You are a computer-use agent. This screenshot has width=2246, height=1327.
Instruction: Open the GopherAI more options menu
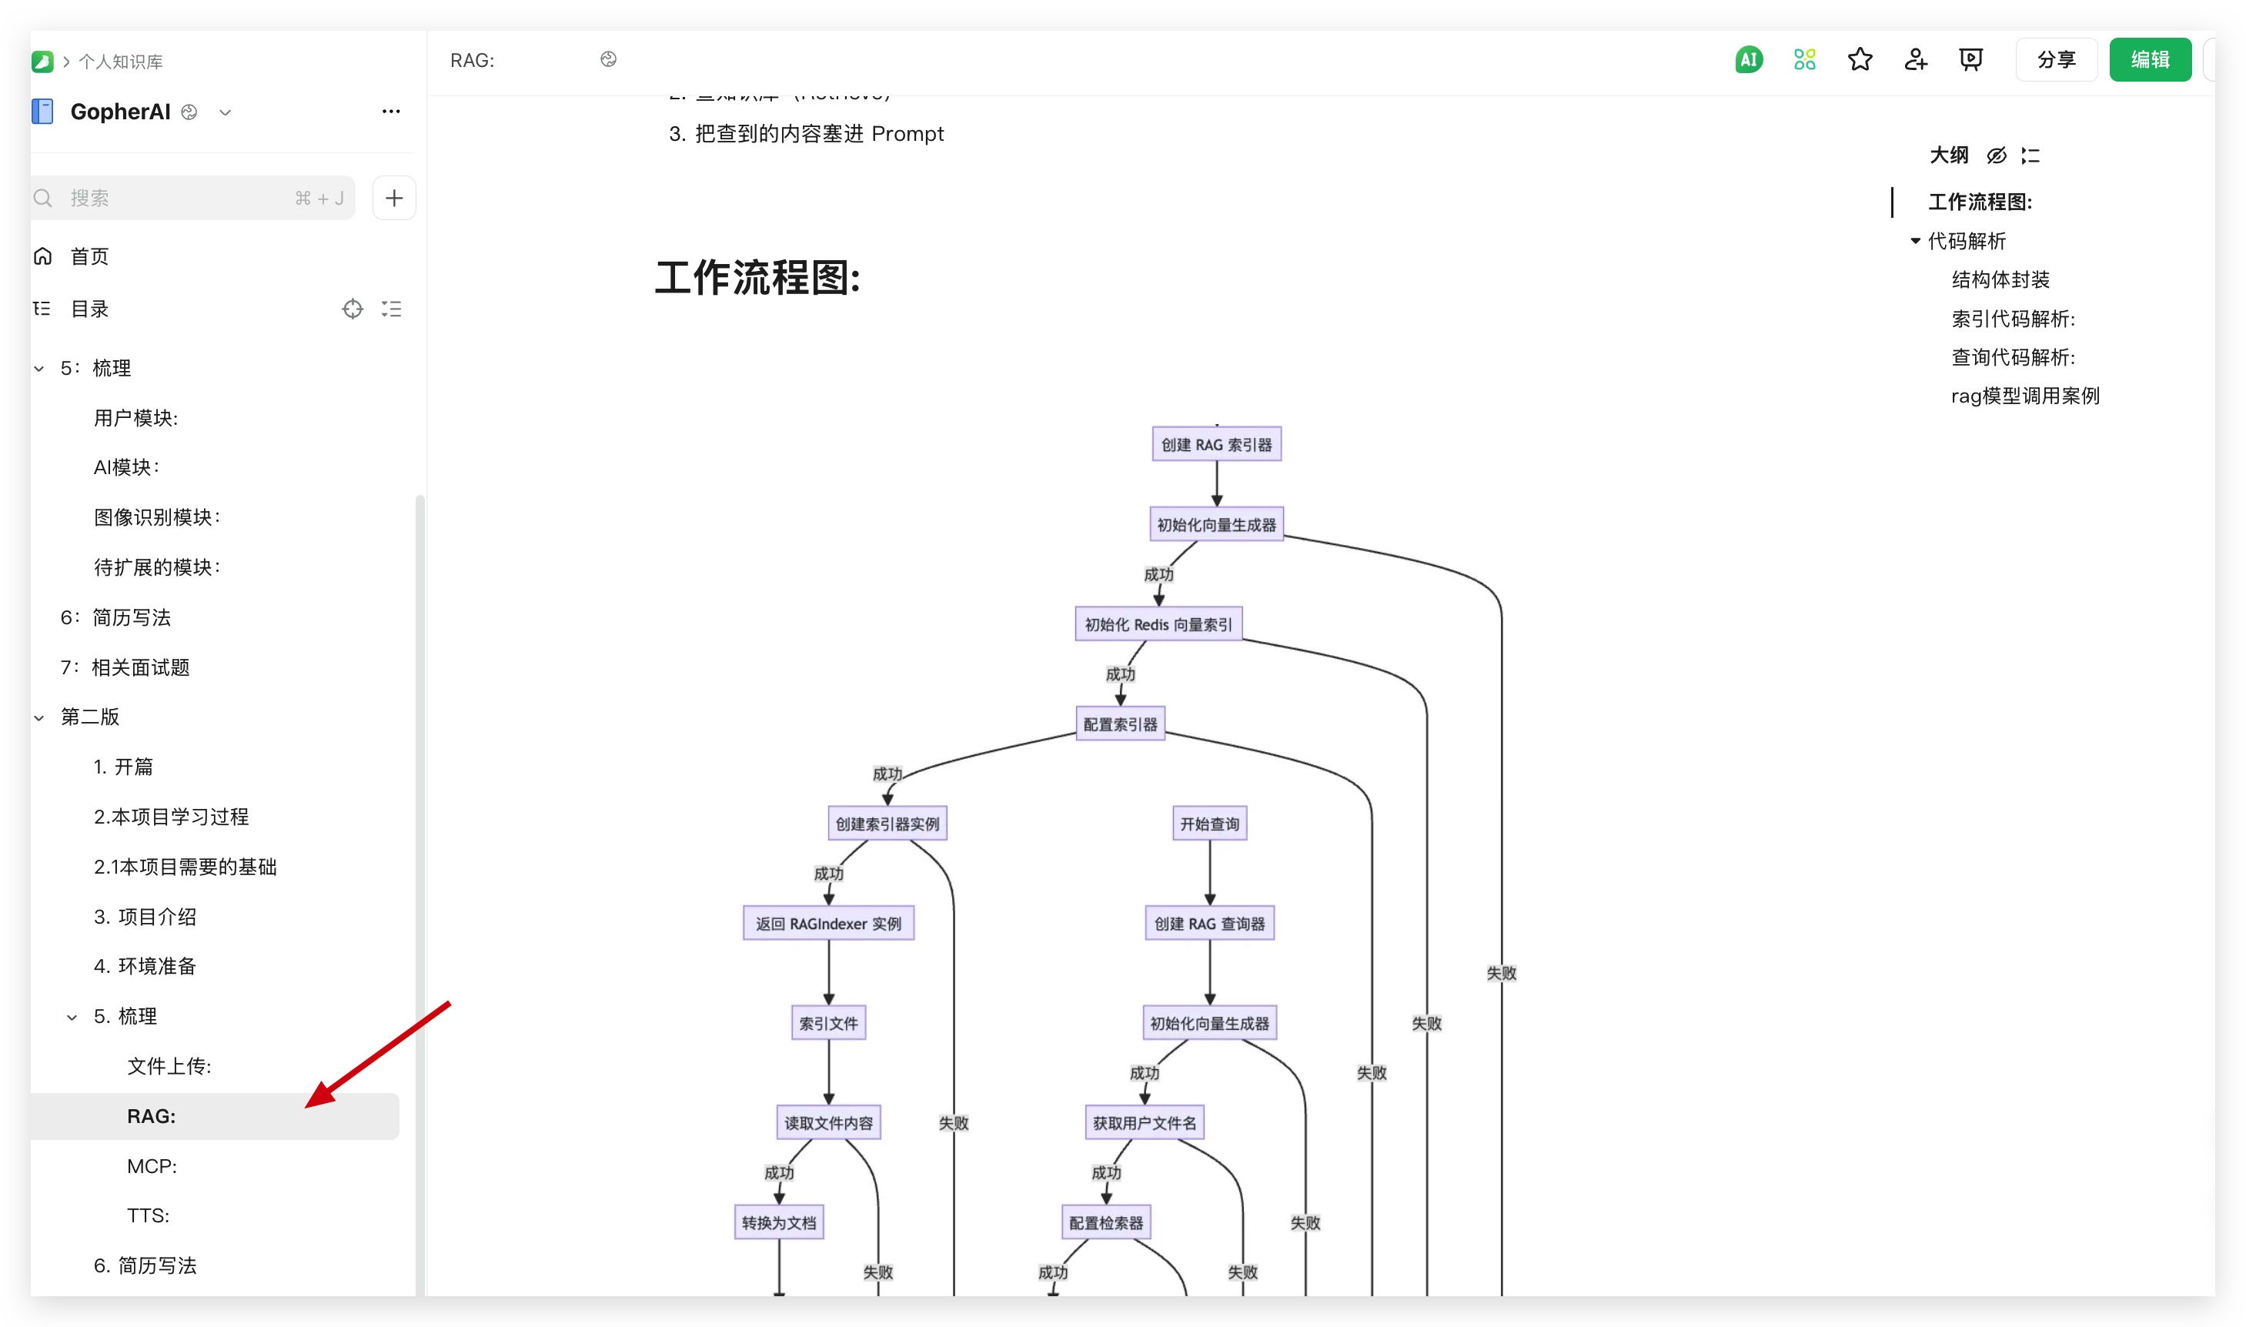point(391,112)
